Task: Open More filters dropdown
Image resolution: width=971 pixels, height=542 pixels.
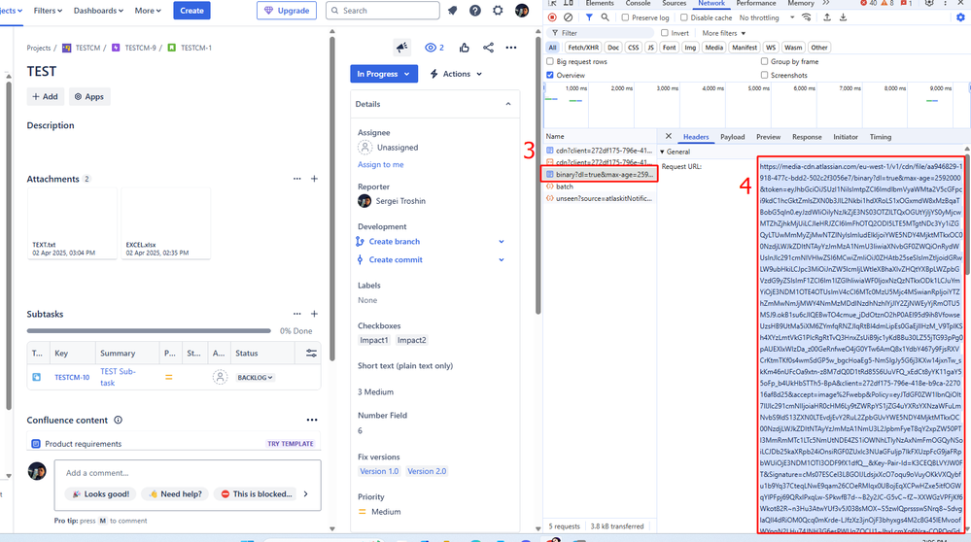Action: [x=723, y=33]
